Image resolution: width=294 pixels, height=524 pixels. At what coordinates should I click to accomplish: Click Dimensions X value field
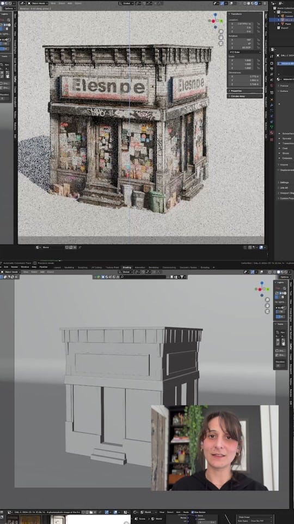coord(245,76)
